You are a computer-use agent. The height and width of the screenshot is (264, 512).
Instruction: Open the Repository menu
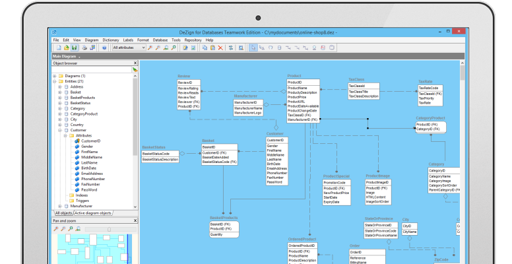pyautogui.click(x=193, y=40)
